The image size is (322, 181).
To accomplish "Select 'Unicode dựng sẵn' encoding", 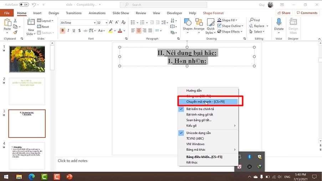I will coord(199,133).
